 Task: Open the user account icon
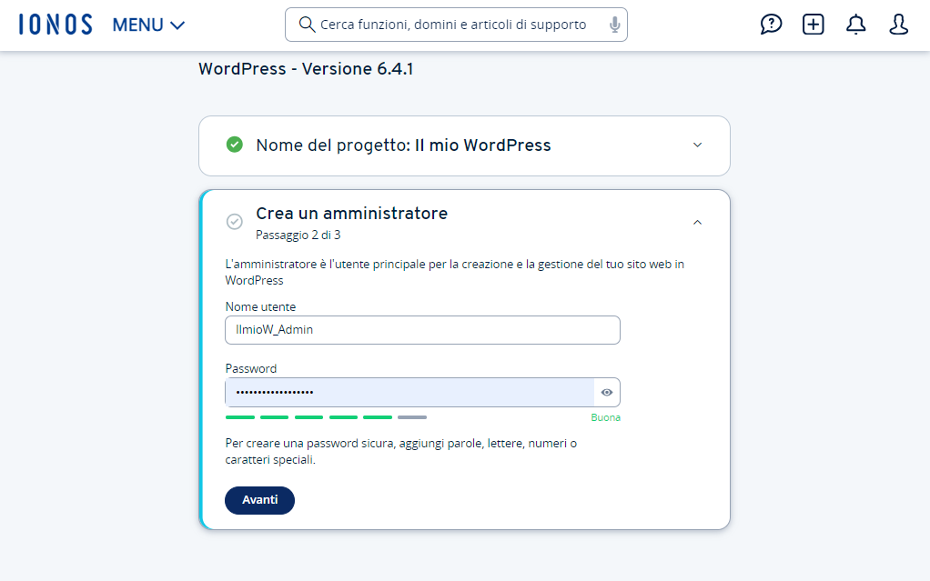coord(898,25)
